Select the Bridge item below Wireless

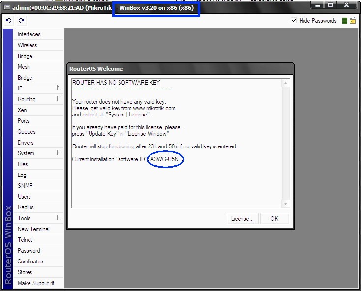pyautogui.click(x=38, y=56)
